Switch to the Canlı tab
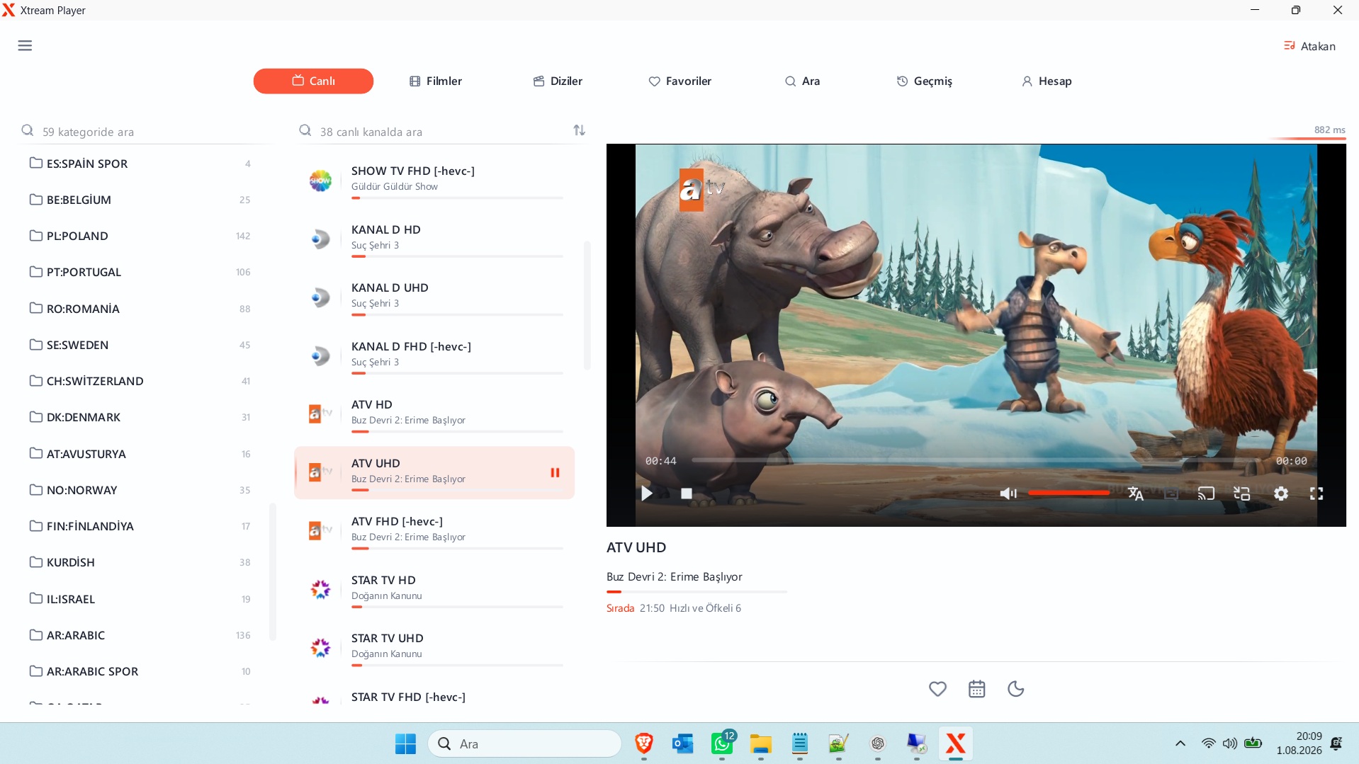The image size is (1359, 764). tap(313, 81)
